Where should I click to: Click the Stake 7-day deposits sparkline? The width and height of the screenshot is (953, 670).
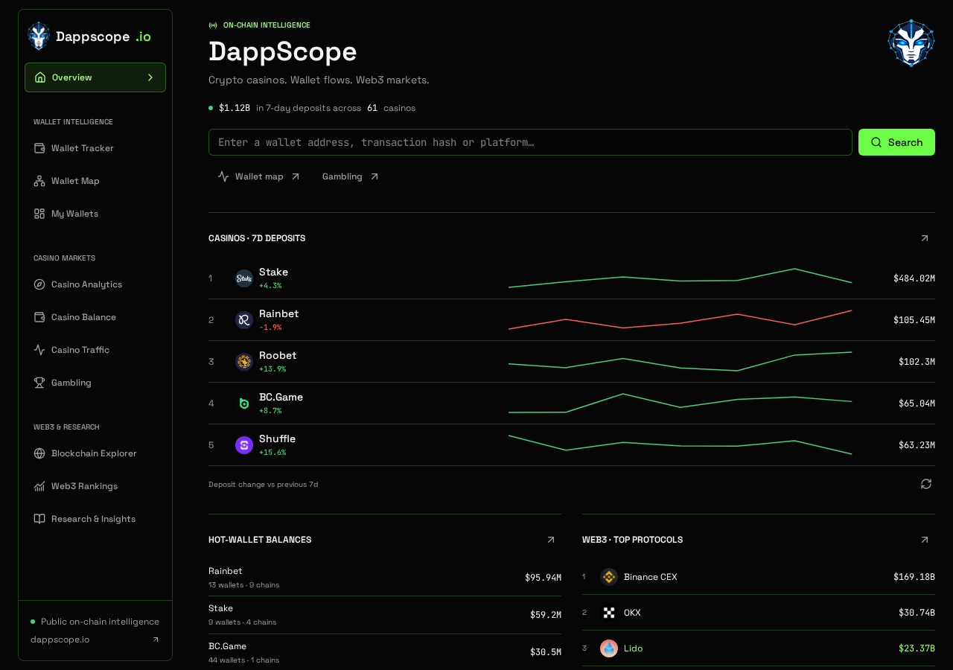(x=680, y=278)
